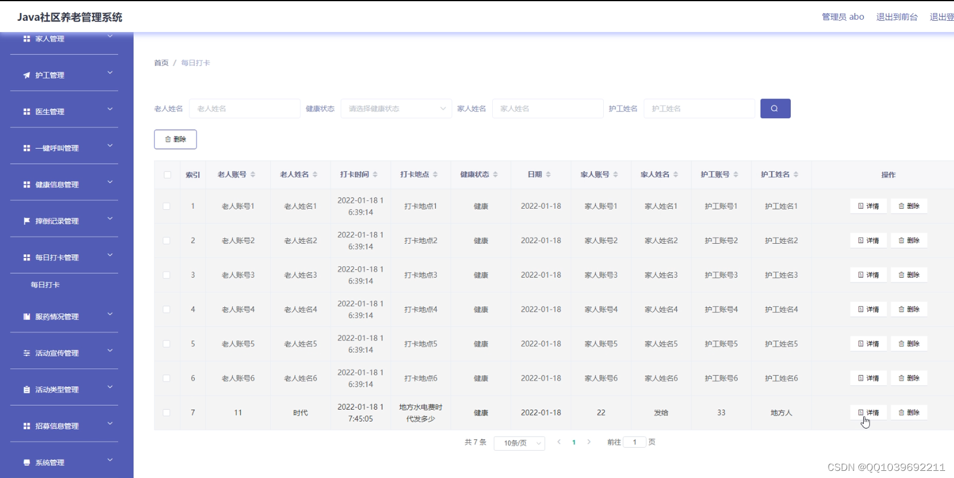
Task: Sort by 打卡时间 column arrows
Action: click(x=375, y=174)
